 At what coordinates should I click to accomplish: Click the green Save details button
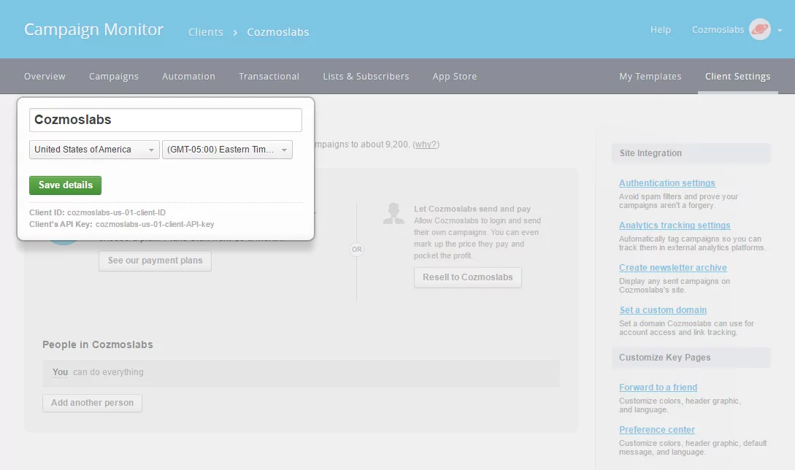pyautogui.click(x=66, y=185)
